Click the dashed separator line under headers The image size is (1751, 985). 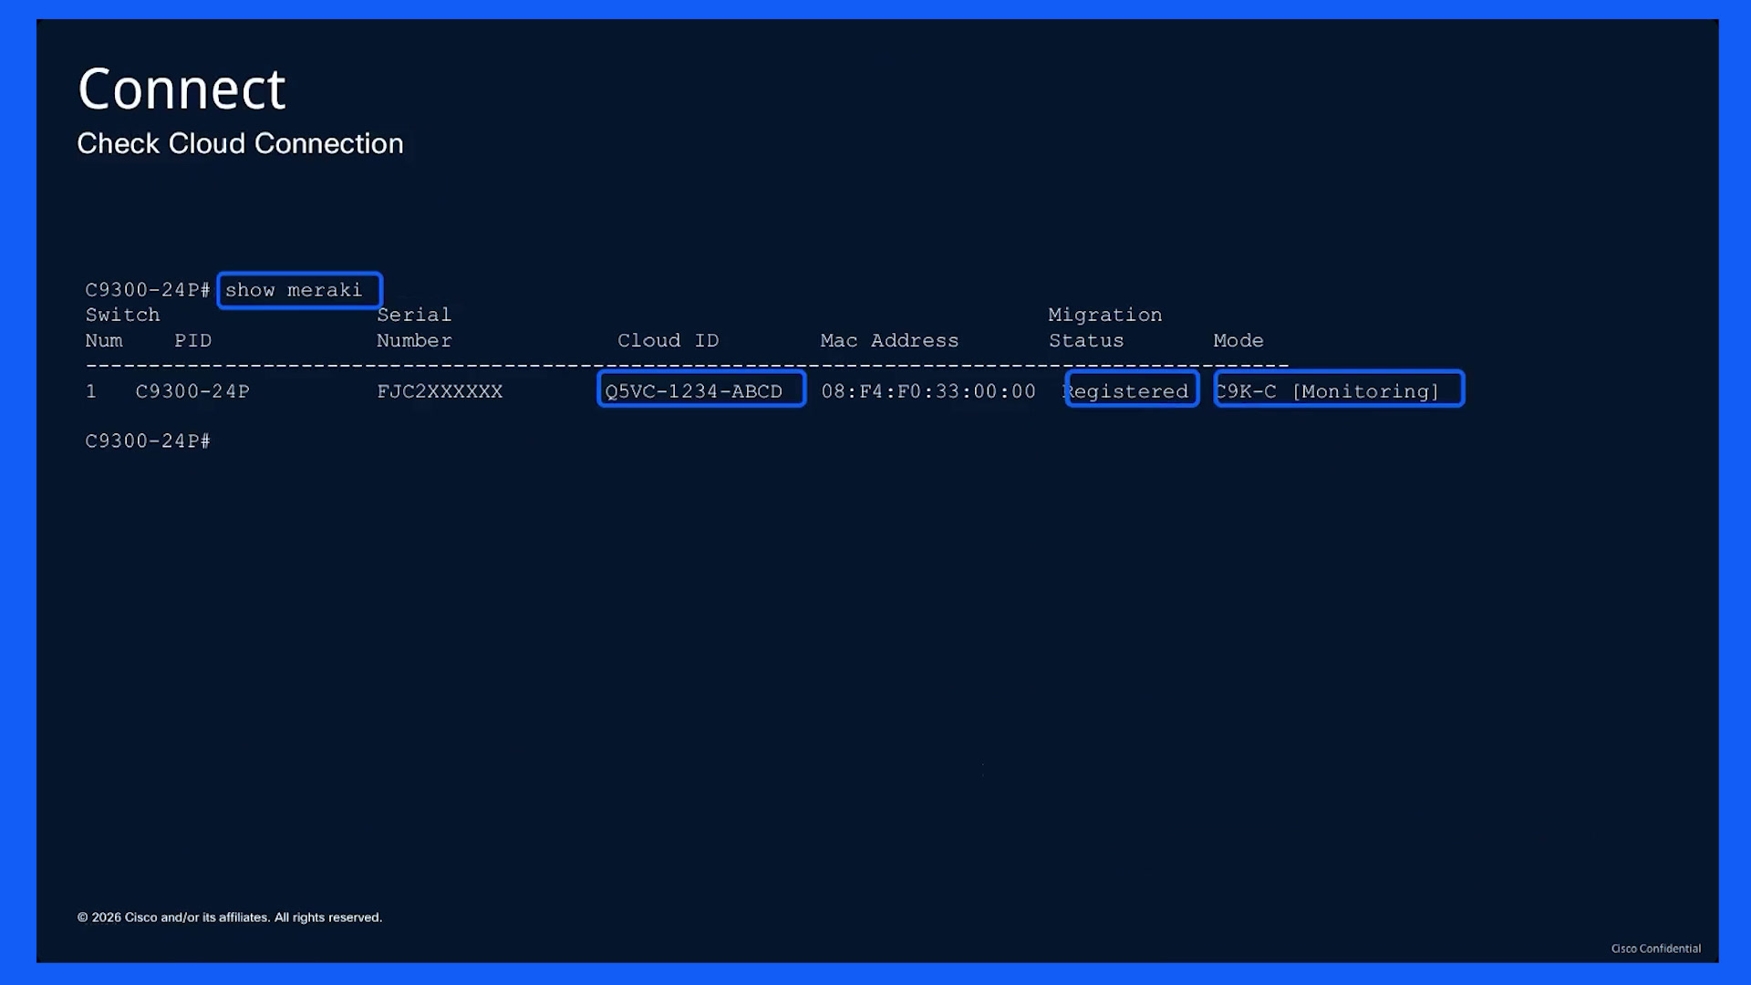tap(687, 366)
